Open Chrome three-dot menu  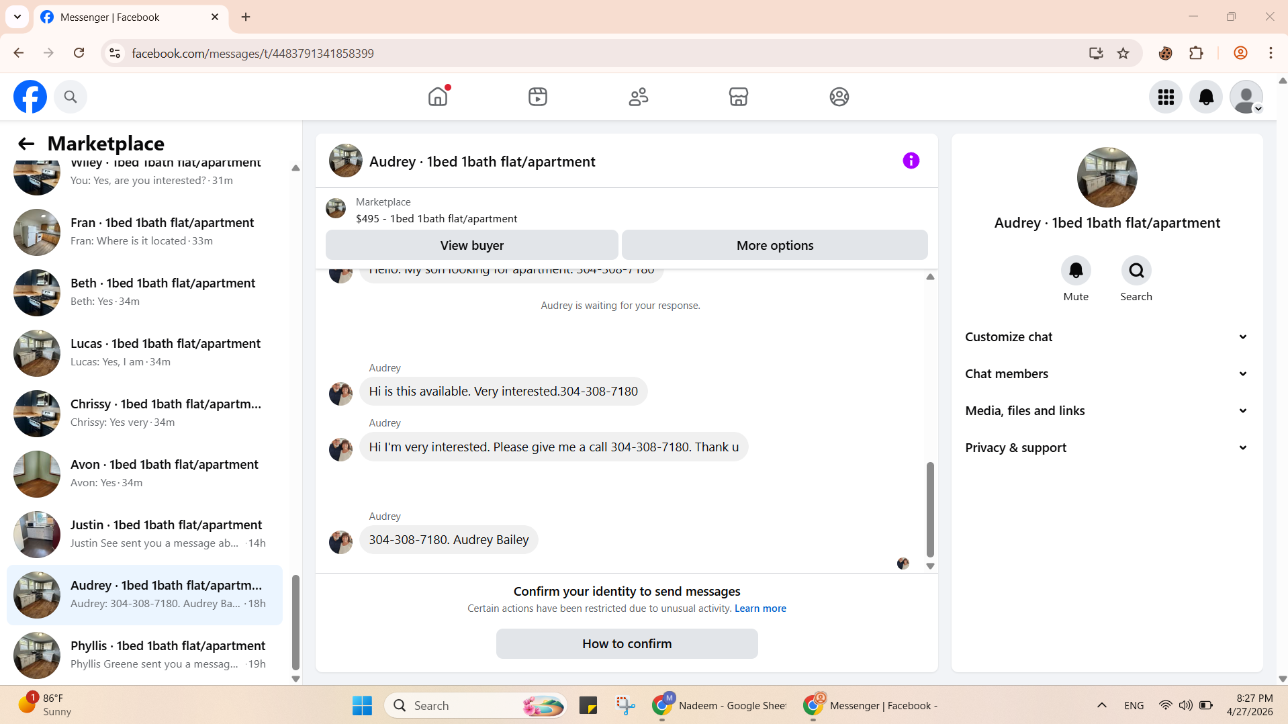click(1271, 53)
